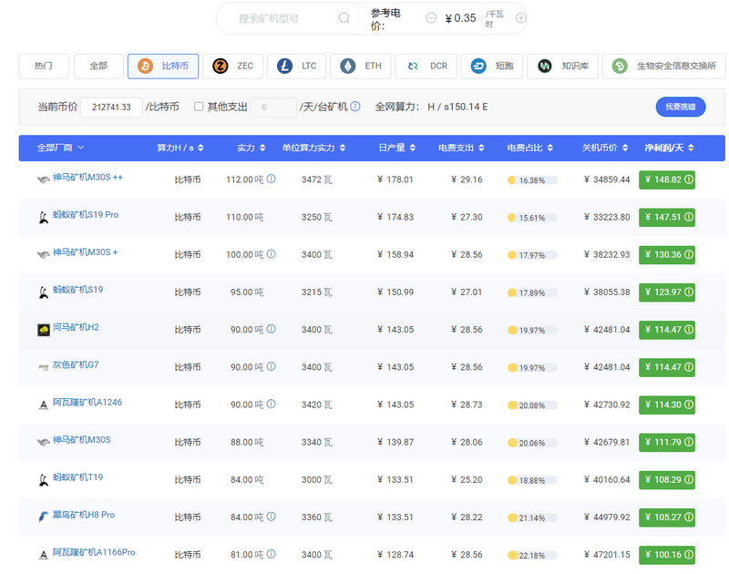Decrease the reference electricity price with minus icon
729x574 pixels.
click(428, 17)
